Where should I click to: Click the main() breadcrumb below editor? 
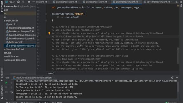pyautogui.click(x=51, y=73)
